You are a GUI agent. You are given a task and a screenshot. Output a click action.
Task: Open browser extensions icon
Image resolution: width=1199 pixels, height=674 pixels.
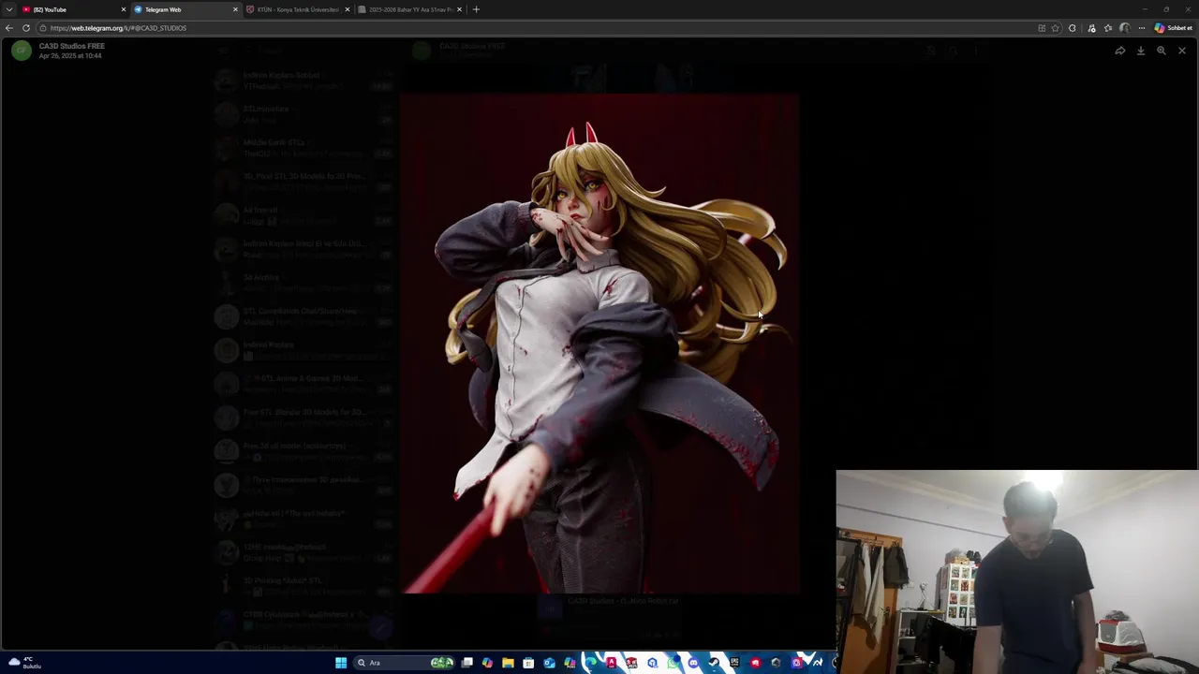1073,28
